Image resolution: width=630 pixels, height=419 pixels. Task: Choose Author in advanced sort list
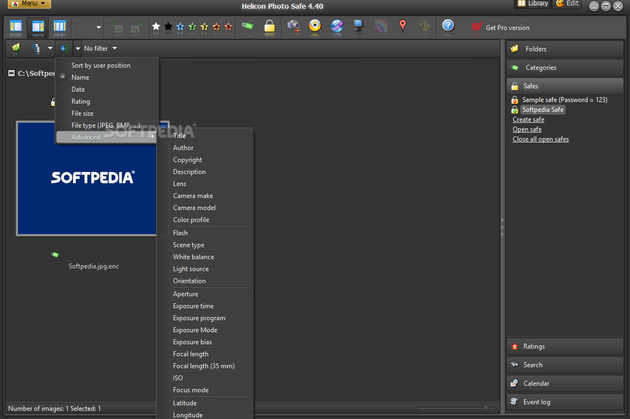tap(183, 148)
